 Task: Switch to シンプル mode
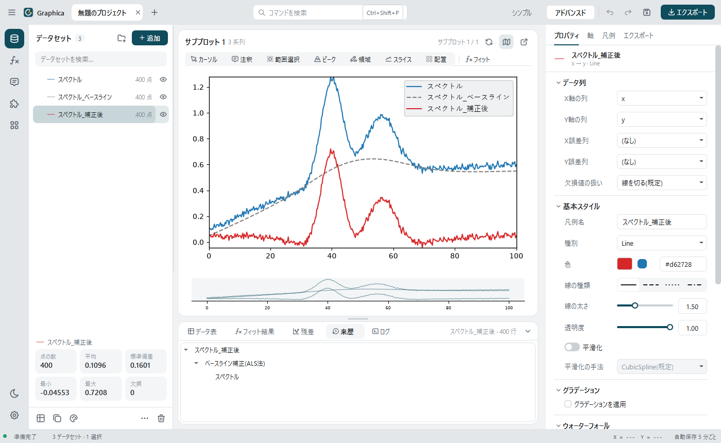(x=522, y=12)
